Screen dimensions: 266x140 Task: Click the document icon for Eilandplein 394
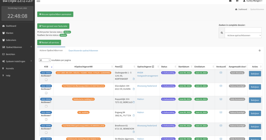point(134,89)
